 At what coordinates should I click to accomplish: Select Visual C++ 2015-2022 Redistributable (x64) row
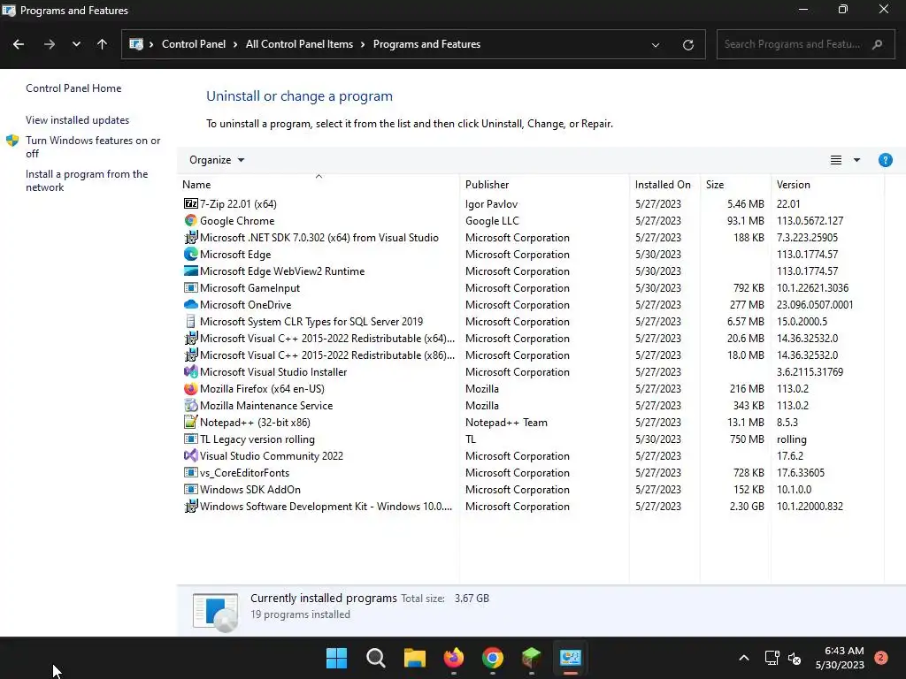click(x=532, y=339)
